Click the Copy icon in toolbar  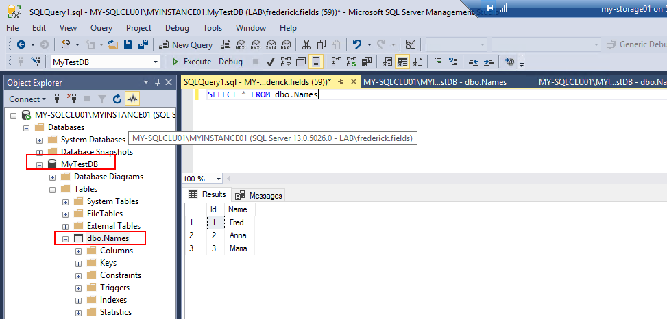click(322, 44)
